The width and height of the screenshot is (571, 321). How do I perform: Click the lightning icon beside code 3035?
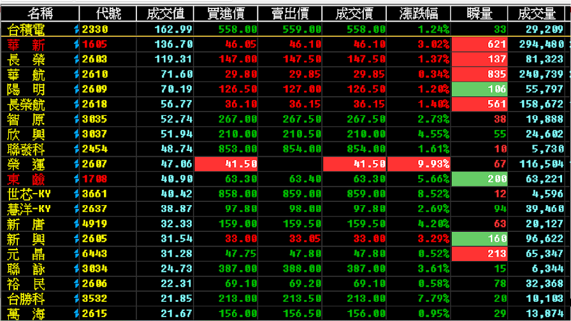[76, 119]
